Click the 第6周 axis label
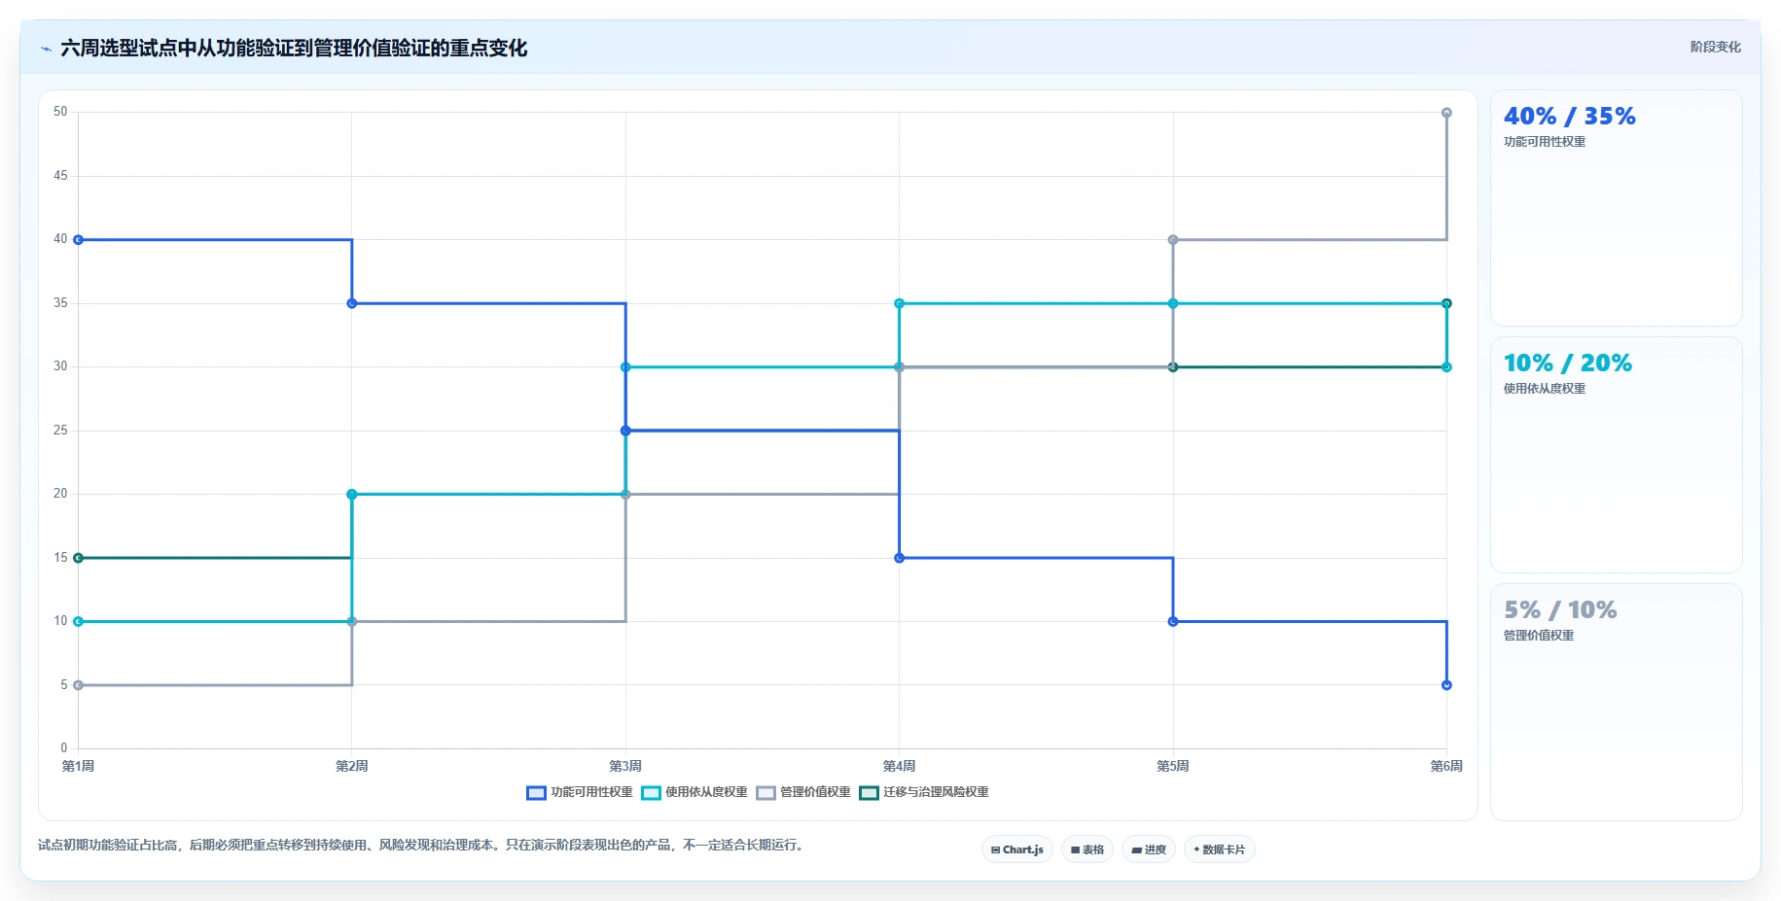The width and height of the screenshot is (1781, 901). 1446,767
